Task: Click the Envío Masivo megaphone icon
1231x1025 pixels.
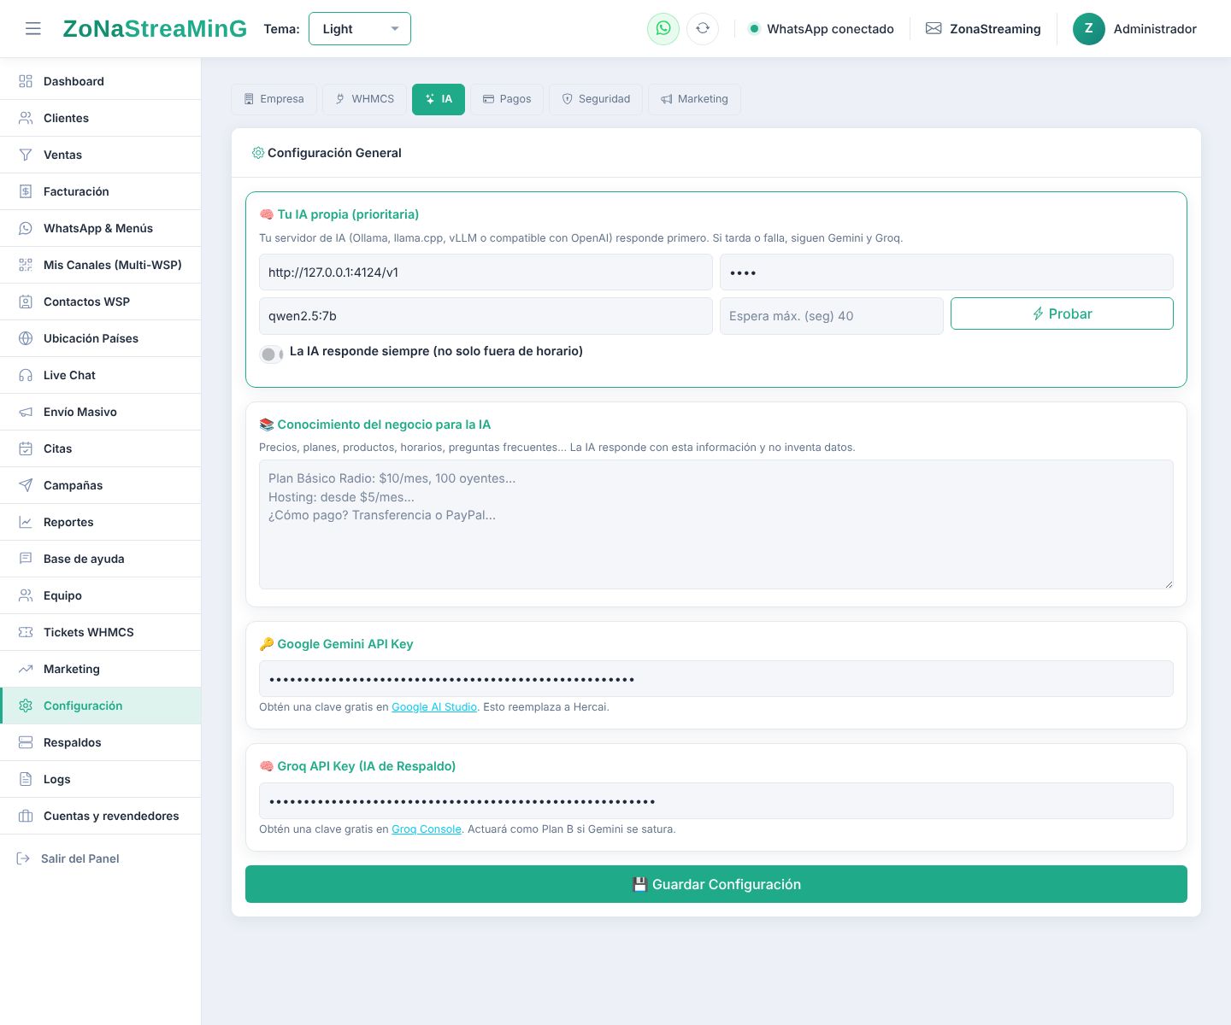Action: coord(26,412)
